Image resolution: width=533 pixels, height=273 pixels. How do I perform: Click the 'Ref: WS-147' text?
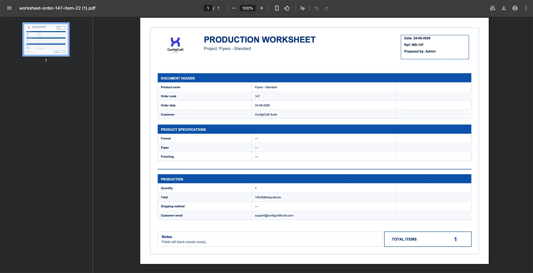pos(414,45)
